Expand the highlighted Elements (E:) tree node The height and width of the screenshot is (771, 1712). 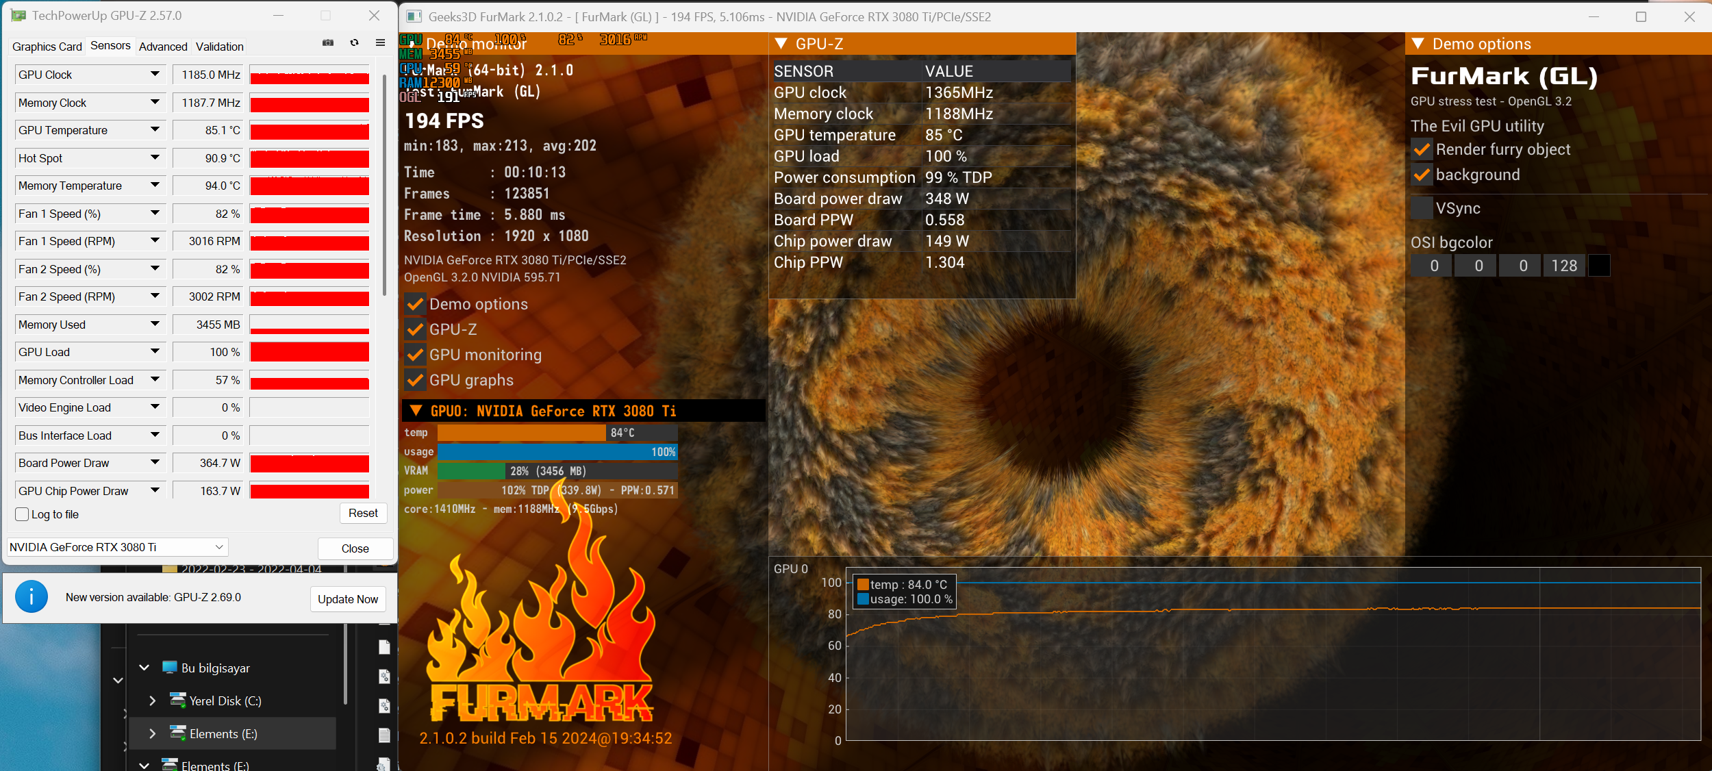[152, 733]
